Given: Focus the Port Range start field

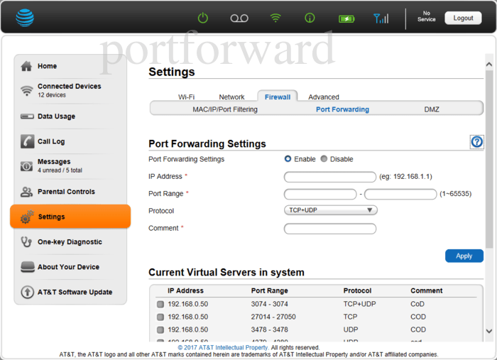Looking at the screenshot, I should (x=320, y=195).
